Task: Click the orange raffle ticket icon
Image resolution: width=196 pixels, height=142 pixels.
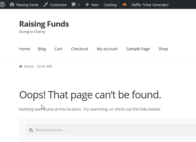Action: click(x=124, y=5)
